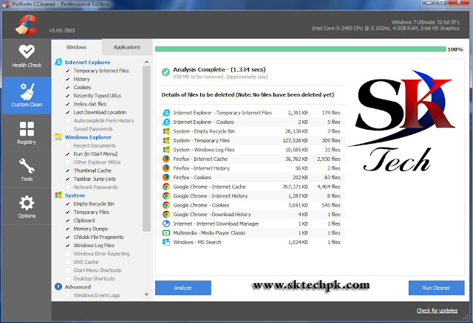Toggle Empty Recycle Bin checkbox
This screenshot has height=323, width=473.
[x=68, y=204]
